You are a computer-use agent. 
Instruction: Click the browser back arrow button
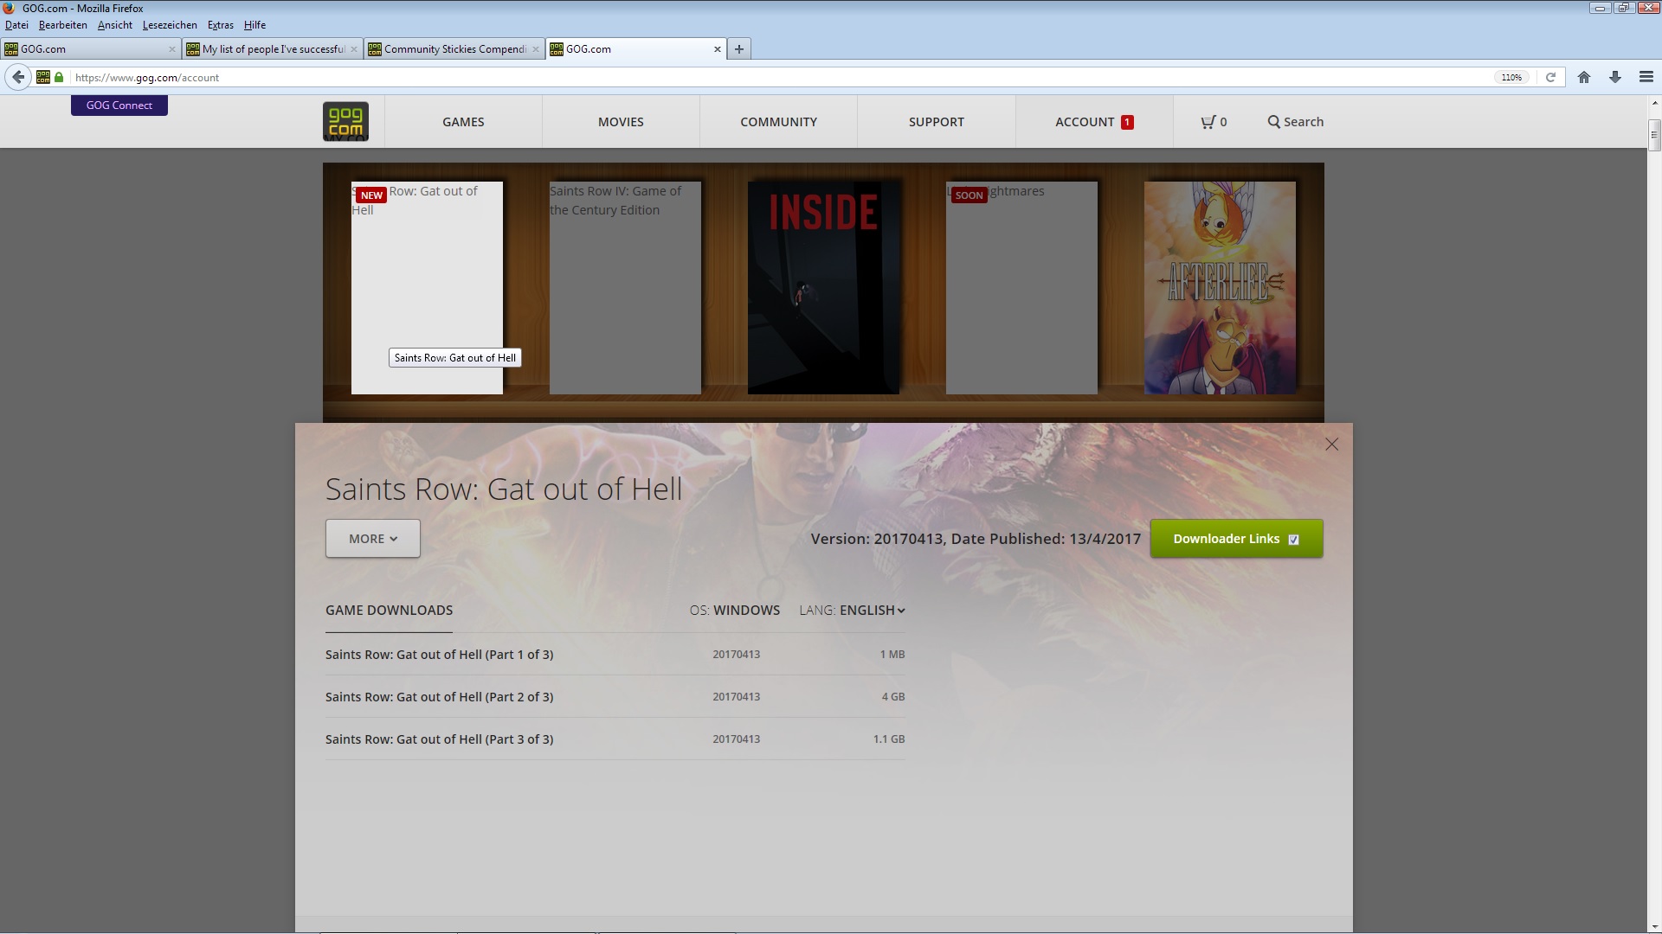[x=18, y=77]
